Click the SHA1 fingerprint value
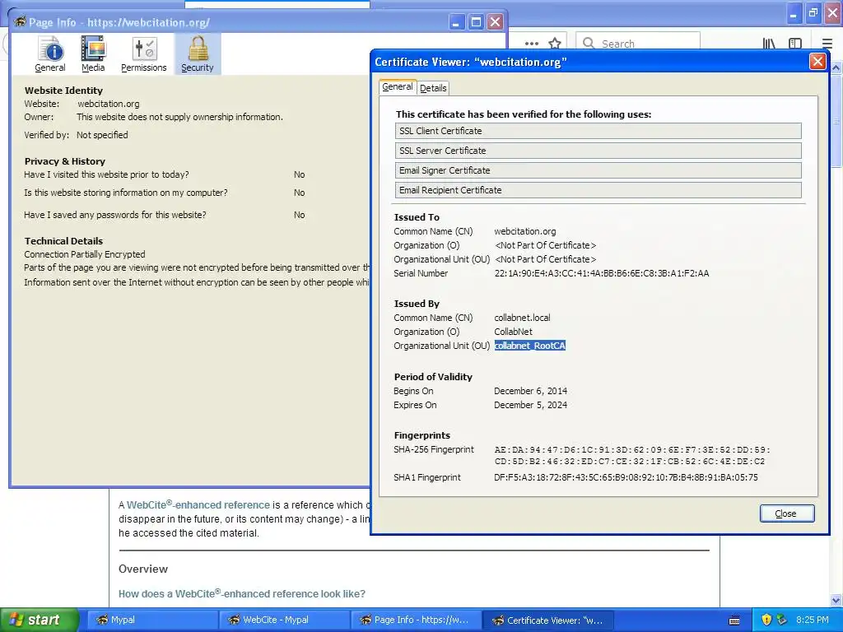Image resolution: width=843 pixels, height=632 pixels. tap(626, 477)
